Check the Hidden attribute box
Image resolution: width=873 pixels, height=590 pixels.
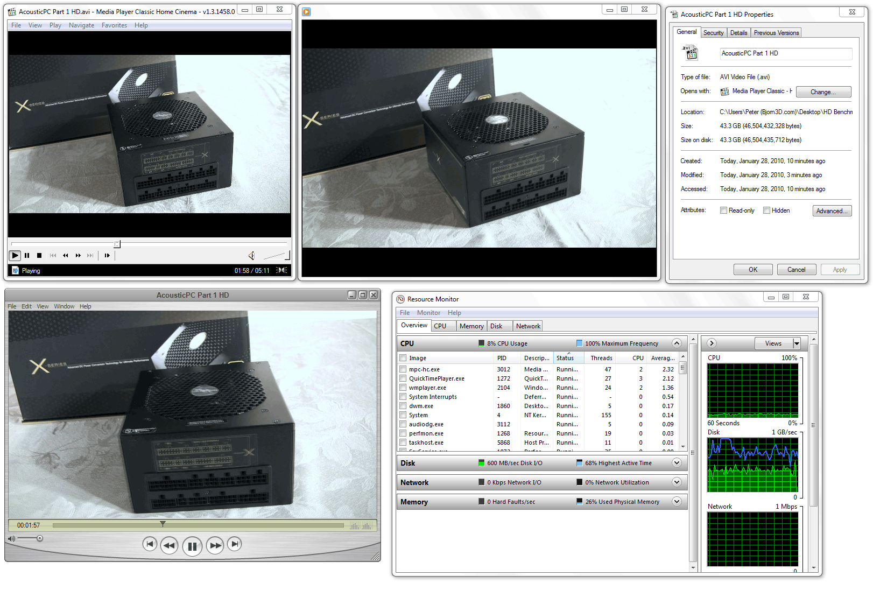point(767,210)
